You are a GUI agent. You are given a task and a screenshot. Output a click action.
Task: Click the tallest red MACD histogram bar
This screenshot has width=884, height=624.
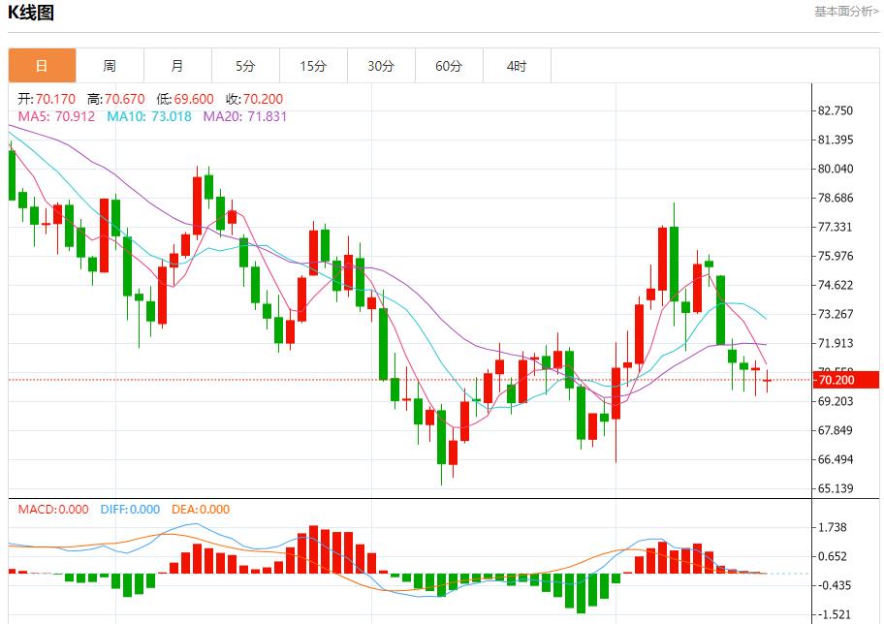(313, 549)
